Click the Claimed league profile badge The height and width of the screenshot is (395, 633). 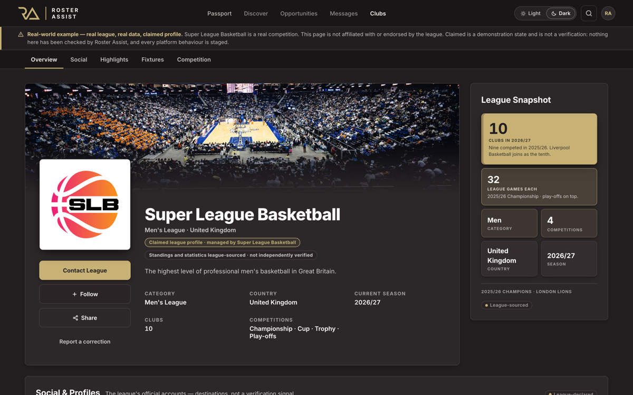(223, 242)
